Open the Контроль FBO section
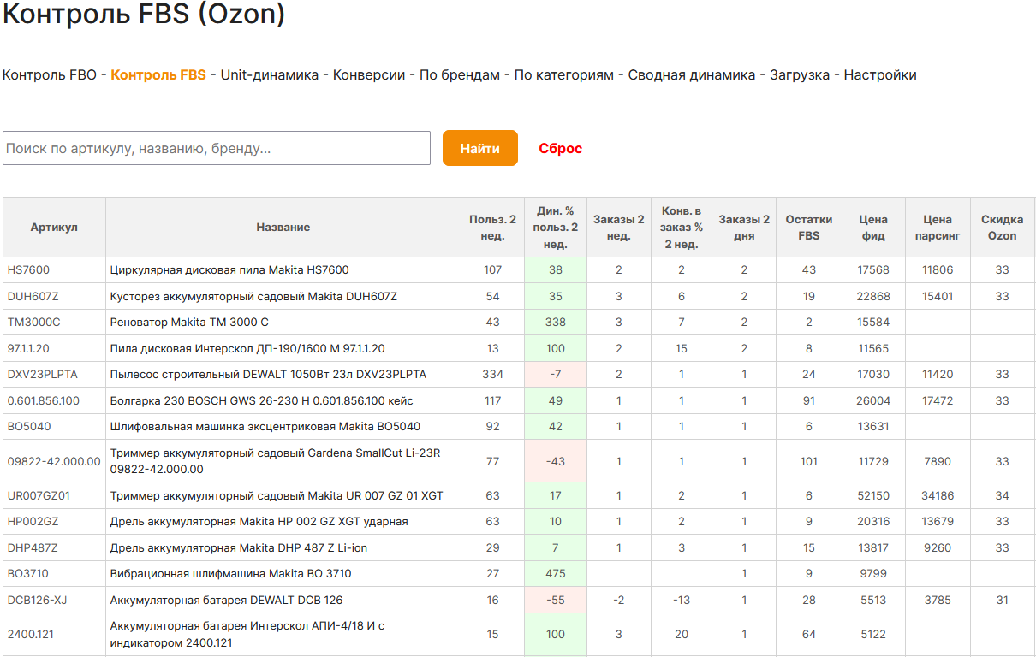Screen dimensions: 1036x657 [49, 75]
